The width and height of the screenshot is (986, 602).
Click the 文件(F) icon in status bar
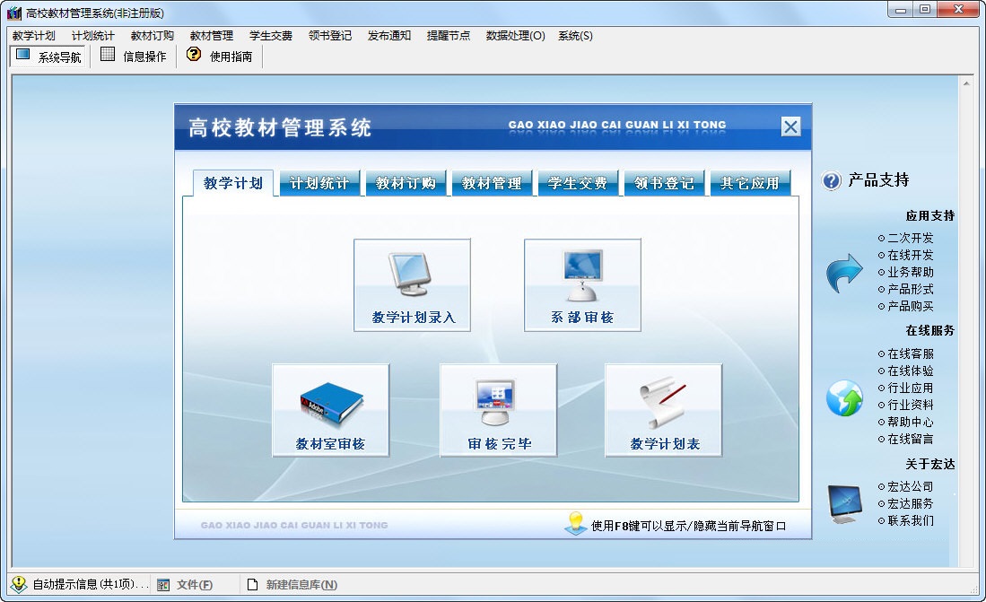(x=163, y=585)
